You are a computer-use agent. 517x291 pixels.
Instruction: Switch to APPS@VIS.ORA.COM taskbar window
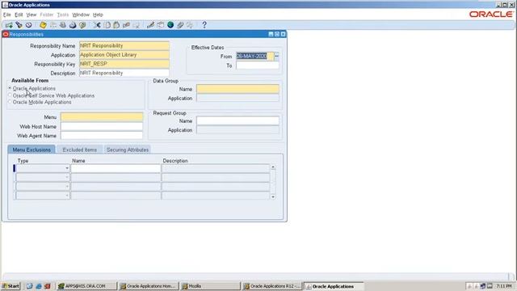pos(86,286)
